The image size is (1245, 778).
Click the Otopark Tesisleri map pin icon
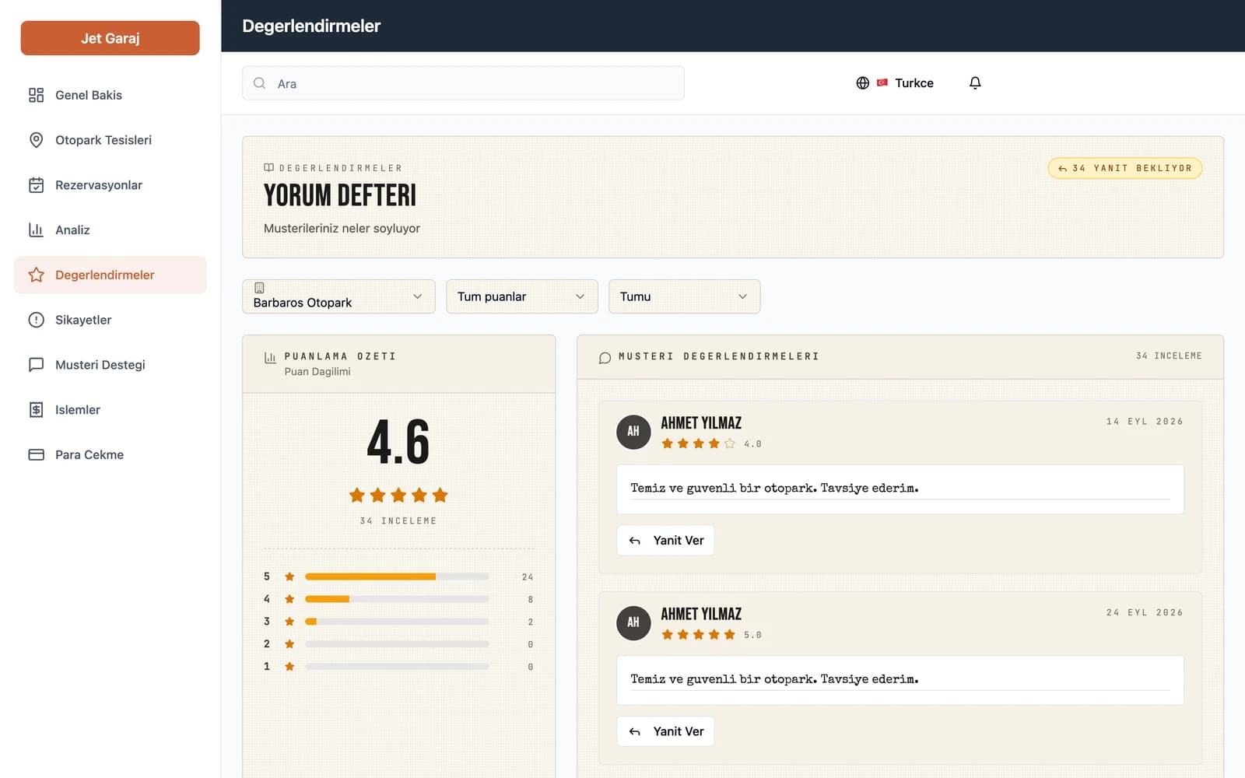pos(36,140)
